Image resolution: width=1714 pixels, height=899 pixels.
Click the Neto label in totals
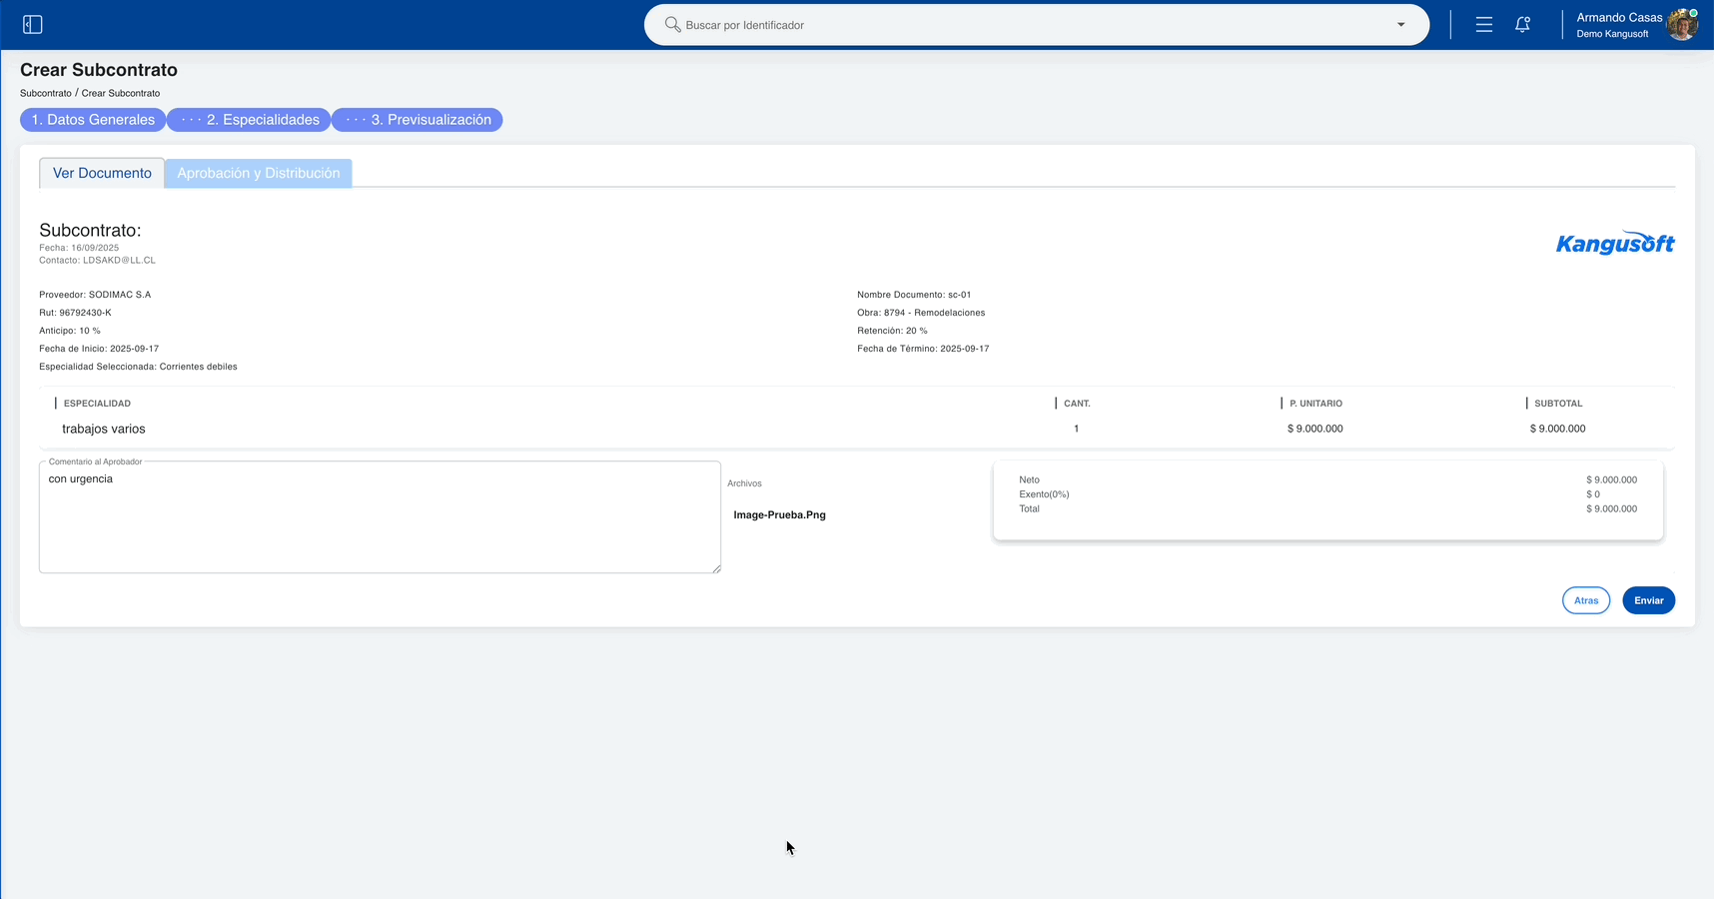(1029, 479)
